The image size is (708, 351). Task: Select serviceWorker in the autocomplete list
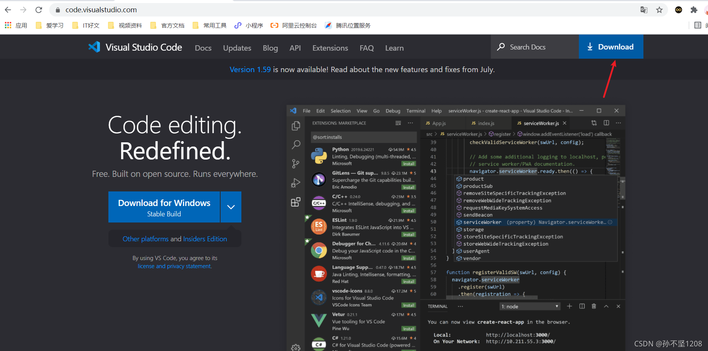click(x=536, y=222)
